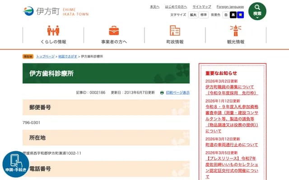The height and width of the screenshot is (180, 289).
Task: Click the 観光情報 lighthouse icon
Action: coord(235,31)
